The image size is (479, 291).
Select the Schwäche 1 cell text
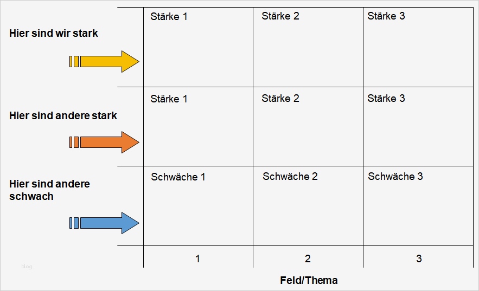[x=178, y=177]
